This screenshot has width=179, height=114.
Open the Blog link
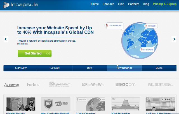[x=146, y=4]
